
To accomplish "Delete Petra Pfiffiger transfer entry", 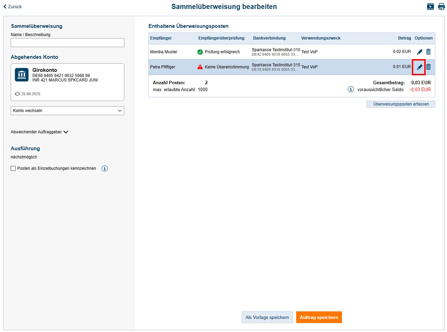I will click(x=428, y=67).
